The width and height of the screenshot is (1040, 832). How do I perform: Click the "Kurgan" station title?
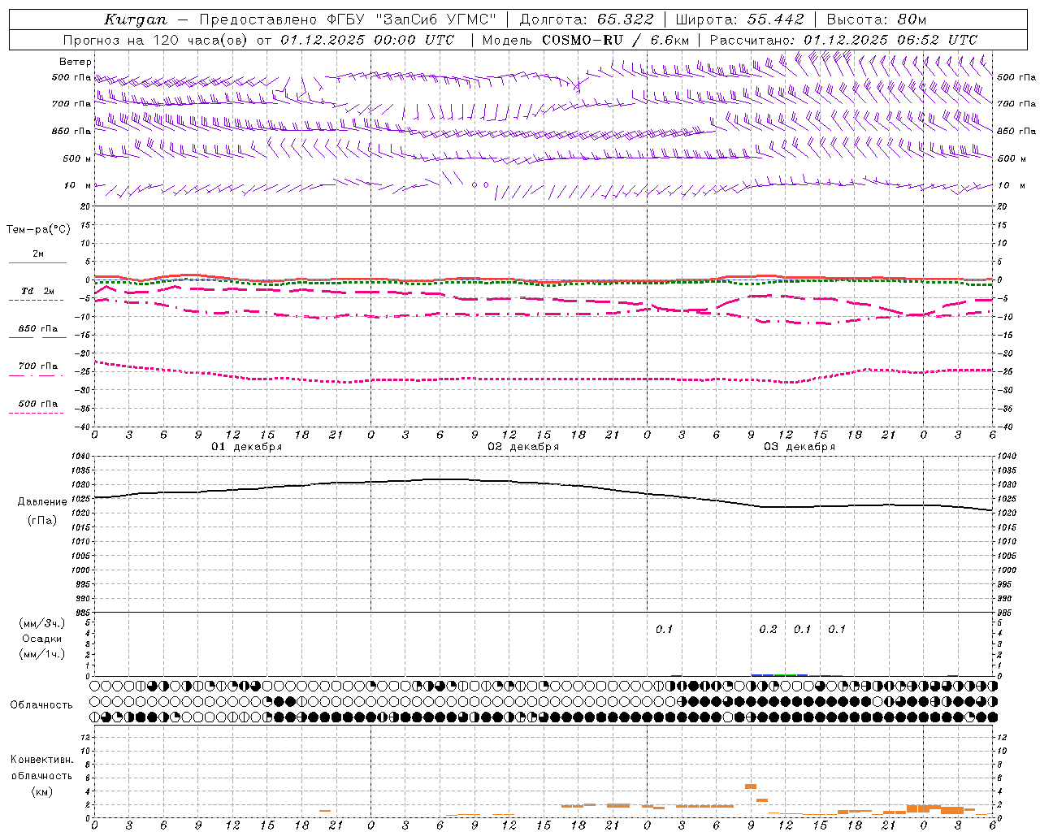[136, 19]
